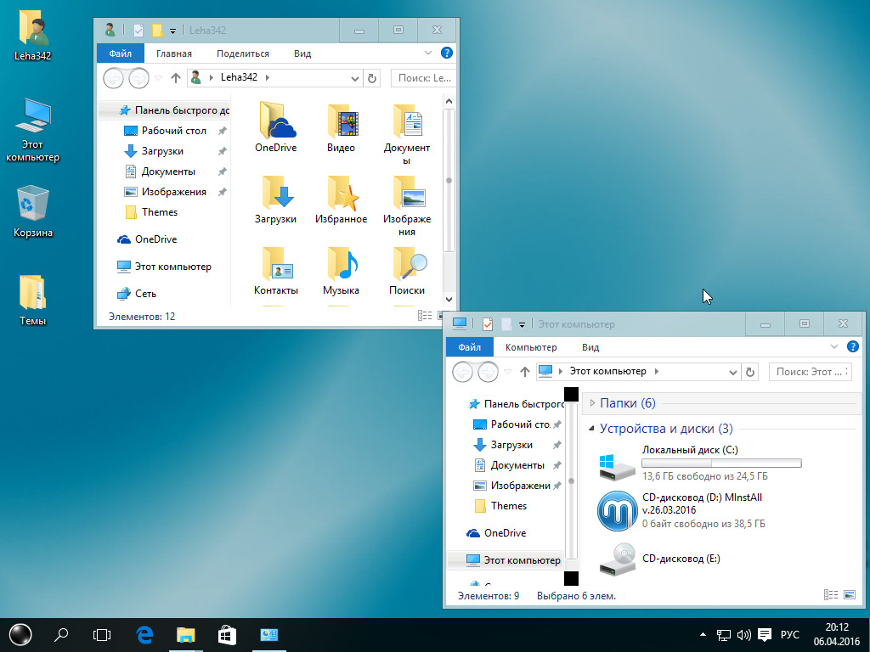
Task: Open address bar history dropdown in Leha342
Action: click(x=355, y=78)
